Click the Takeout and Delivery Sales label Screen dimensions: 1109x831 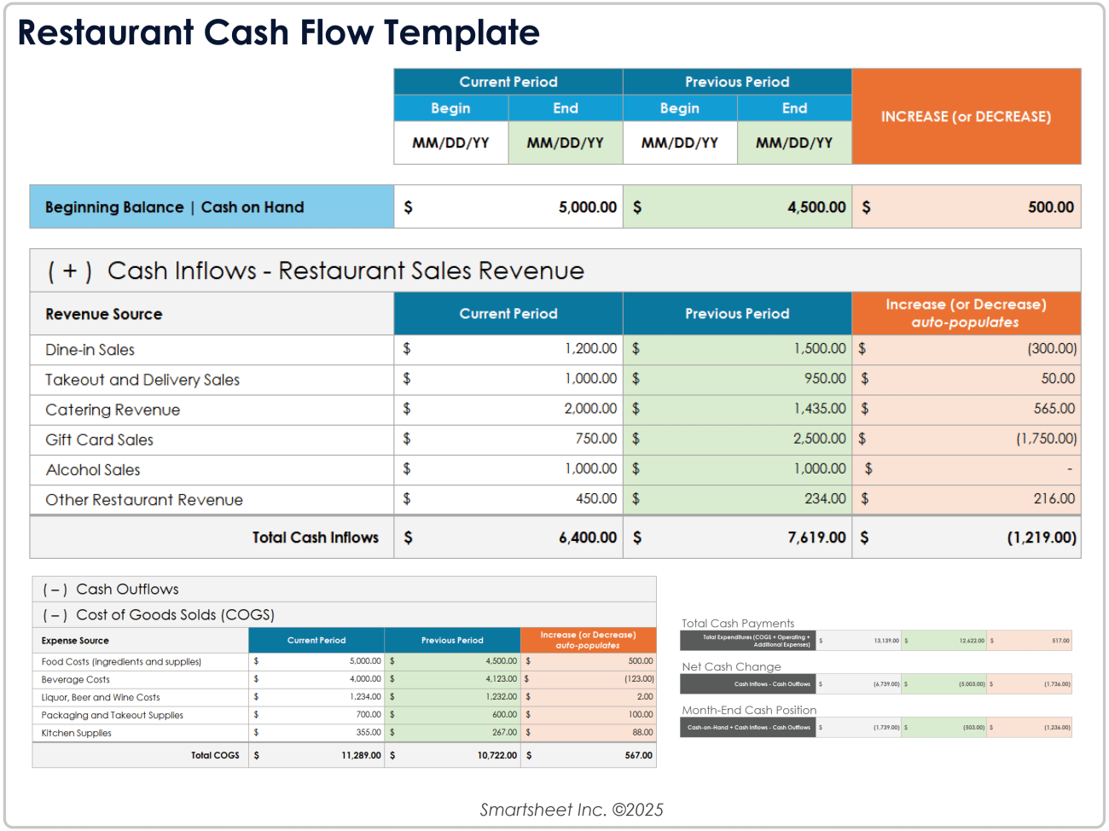[142, 380]
